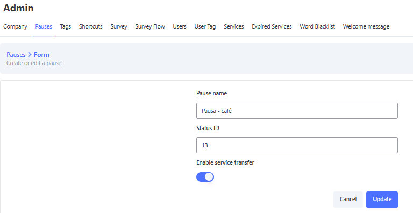Click the breadcrumb chevron separator
This screenshot has height=213, width=413.
30,54
